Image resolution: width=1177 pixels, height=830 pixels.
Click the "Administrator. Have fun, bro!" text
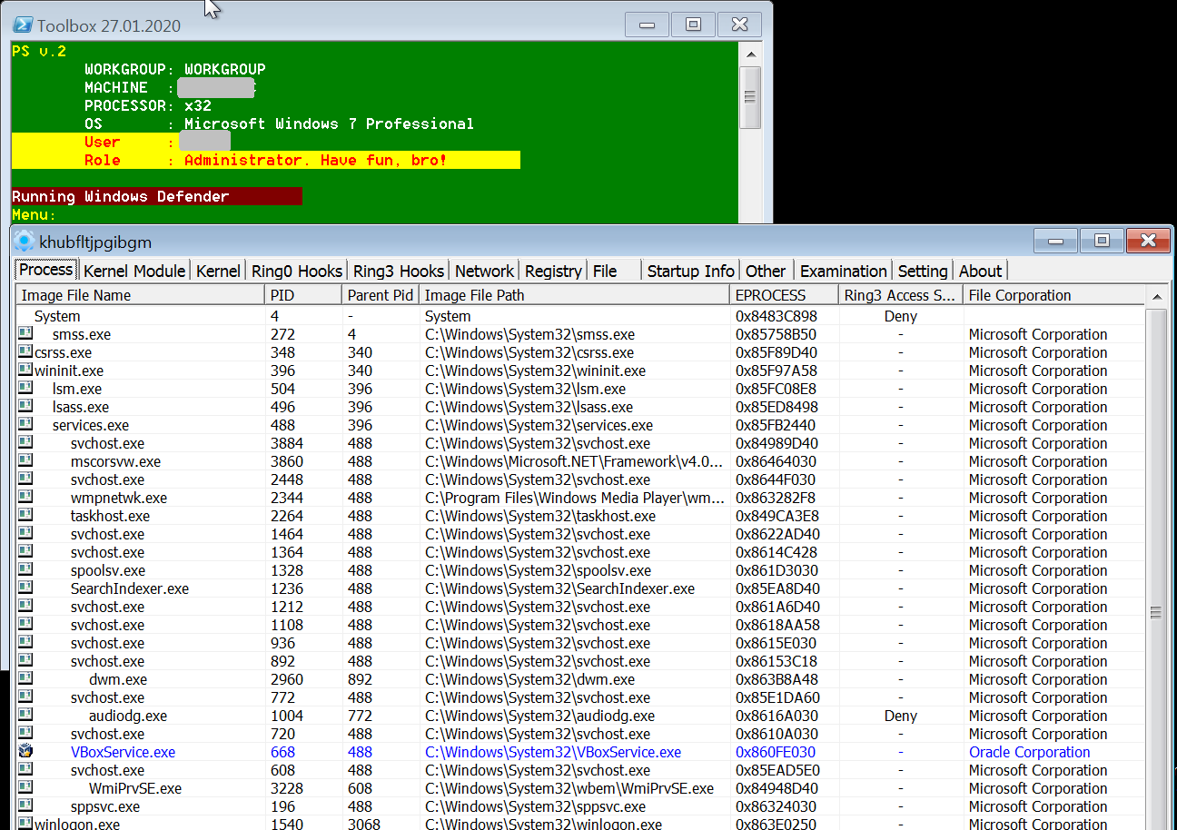pos(316,160)
